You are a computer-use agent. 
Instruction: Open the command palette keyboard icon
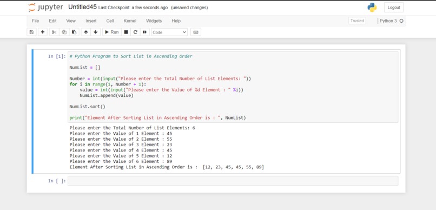[x=196, y=32]
